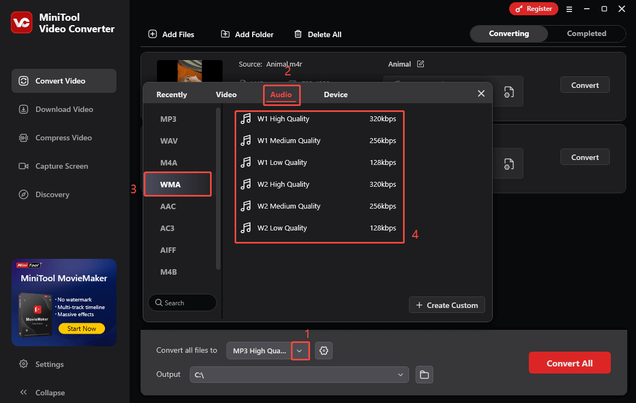Screen dimensions: 636x403
Task: Click Create Custom button
Action: [x=447, y=305]
